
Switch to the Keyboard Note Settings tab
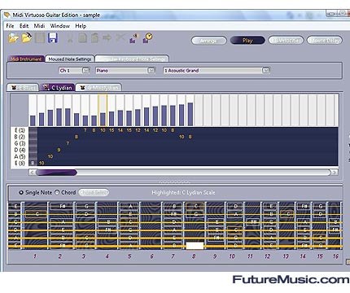click(132, 59)
